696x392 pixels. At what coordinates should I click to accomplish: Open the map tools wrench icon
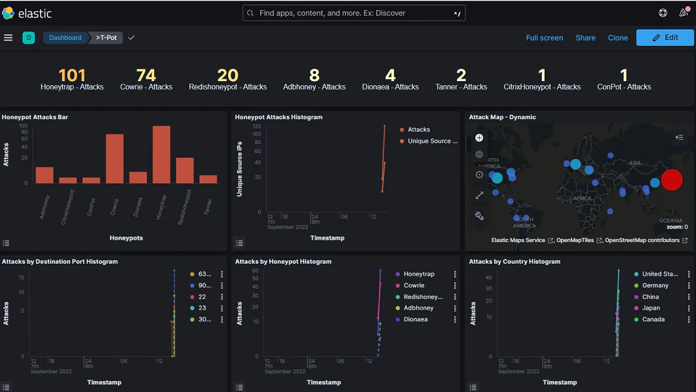coord(479,216)
